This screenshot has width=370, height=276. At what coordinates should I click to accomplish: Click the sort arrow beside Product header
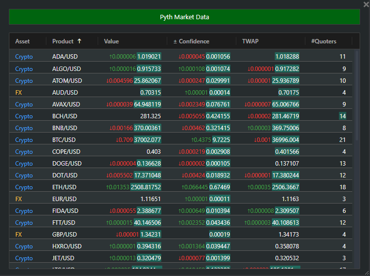[x=79, y=41]
